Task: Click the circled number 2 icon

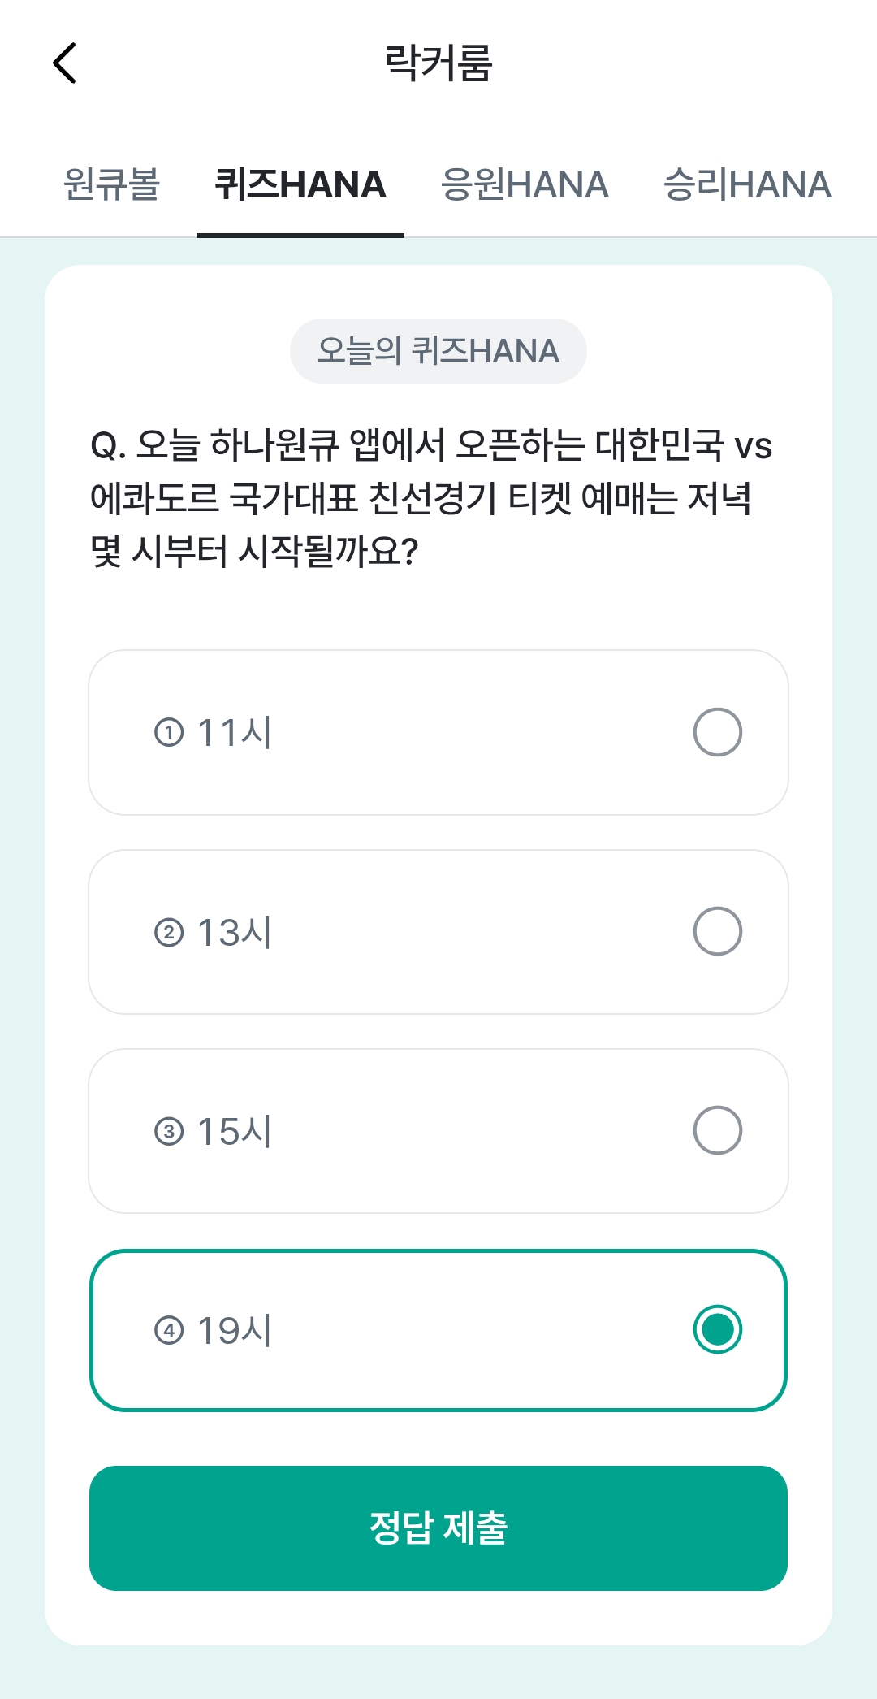Action: [169, 932]
